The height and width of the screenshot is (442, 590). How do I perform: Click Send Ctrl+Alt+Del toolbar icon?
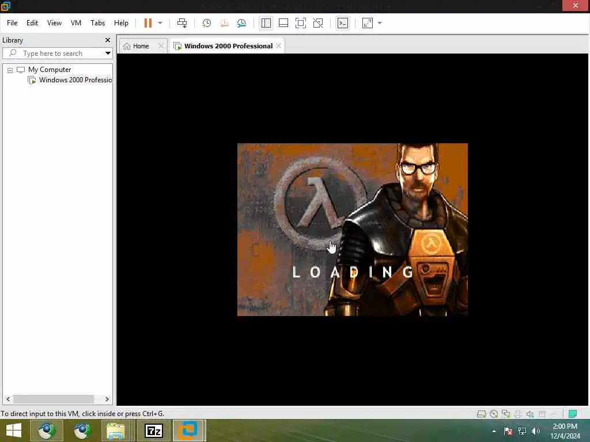tap(182, 23)
